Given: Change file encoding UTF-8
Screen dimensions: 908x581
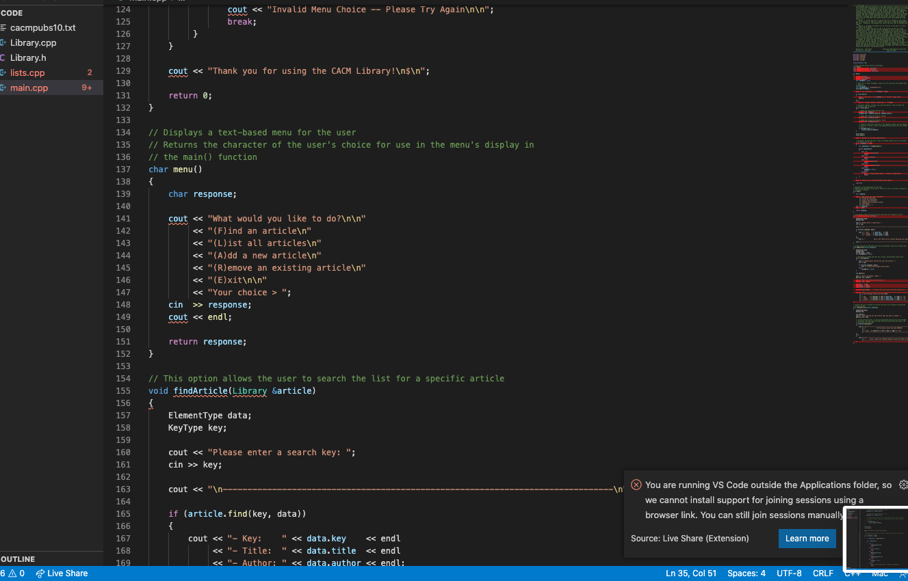Looking at the screenshot, I should pos(789,573).
